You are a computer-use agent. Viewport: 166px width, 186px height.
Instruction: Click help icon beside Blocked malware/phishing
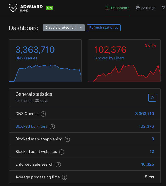67,139
